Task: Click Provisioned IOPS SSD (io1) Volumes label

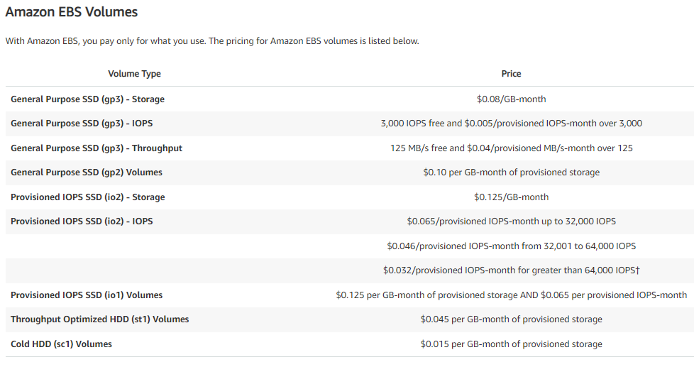Action: tap(87, 295)
